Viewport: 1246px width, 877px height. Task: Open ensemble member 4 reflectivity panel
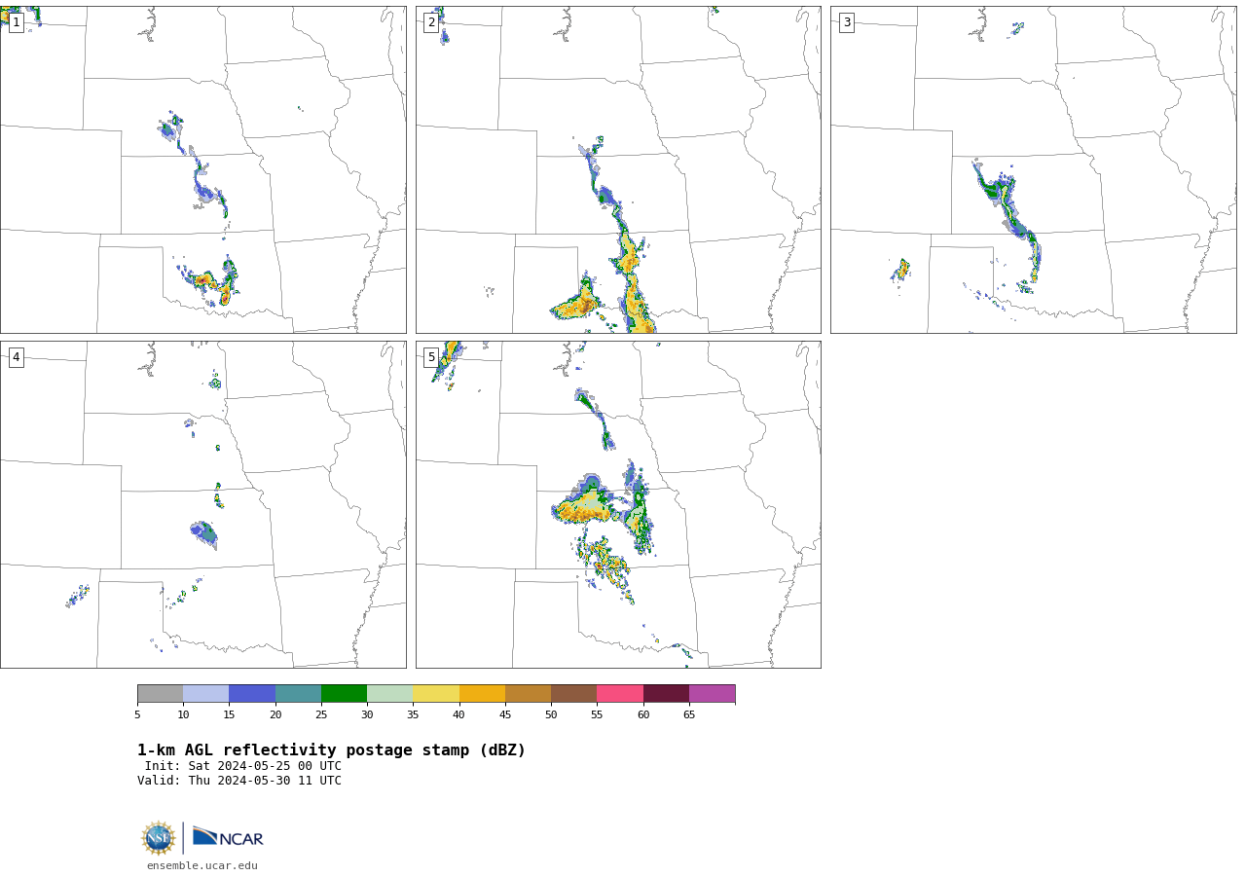click(x=203, y=504)
